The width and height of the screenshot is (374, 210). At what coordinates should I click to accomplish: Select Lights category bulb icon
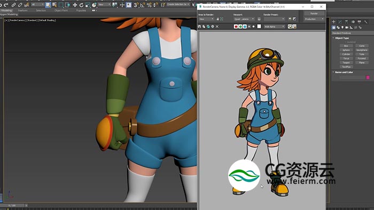342,28
